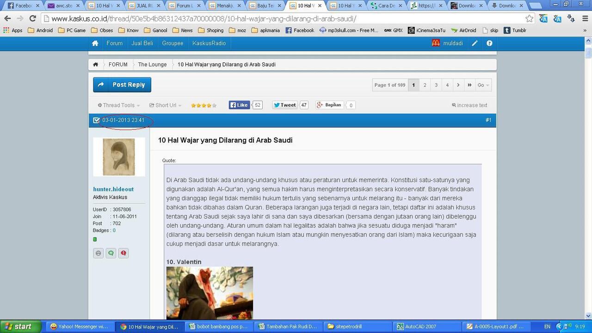Switch to Baju Te browser tab
592x333 pixels.
(265, 6)
